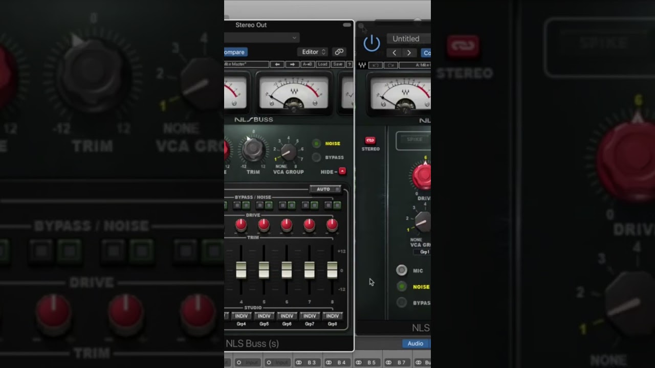Select the B 5 bus slot in the mixer

[x=366, y=362]
